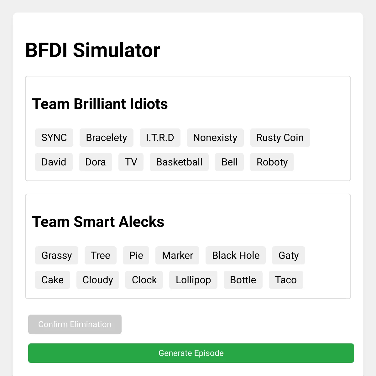Pick Nonexisty for elimination
Viewport: 376px width, 376px height.
coord(215,138)
